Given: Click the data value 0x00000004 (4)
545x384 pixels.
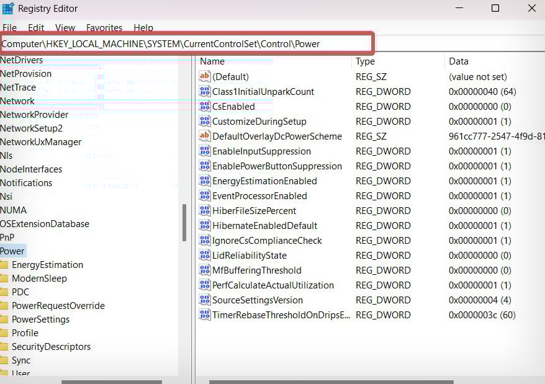Looking at the screenshot, I should (x=480, y=300).
